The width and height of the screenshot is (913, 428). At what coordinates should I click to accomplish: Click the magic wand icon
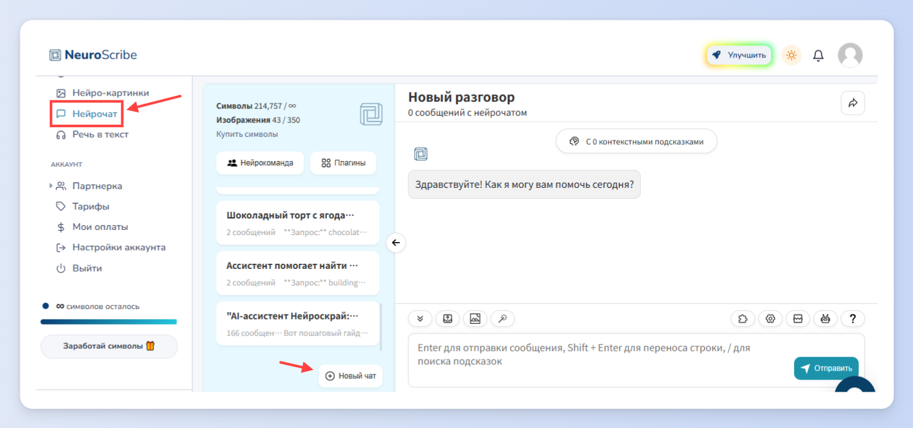coord(503,318)
